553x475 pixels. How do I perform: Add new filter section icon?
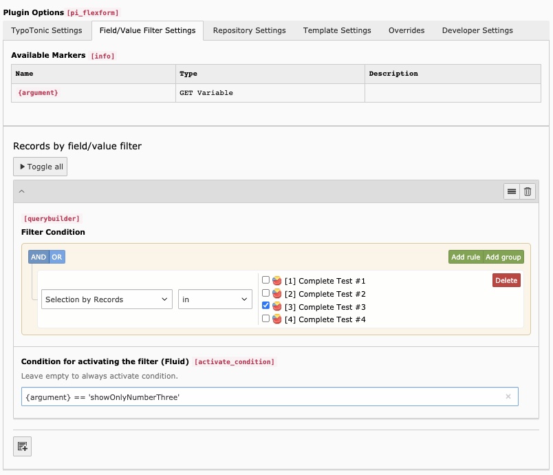[x=23, y=446]
